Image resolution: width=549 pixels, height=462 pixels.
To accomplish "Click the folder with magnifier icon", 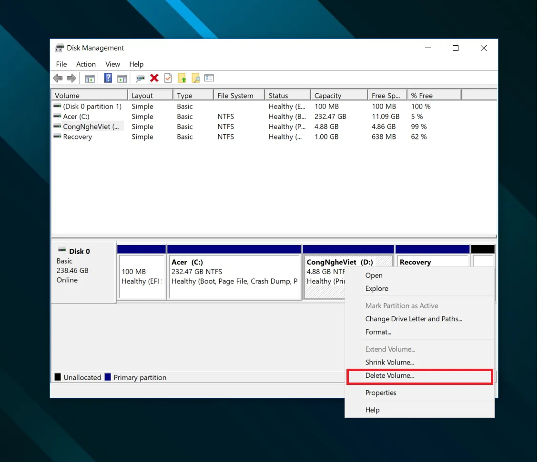I will click(196, 79).
